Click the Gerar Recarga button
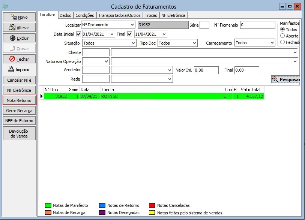The image size is (305, 220). [x=19, y=111]
